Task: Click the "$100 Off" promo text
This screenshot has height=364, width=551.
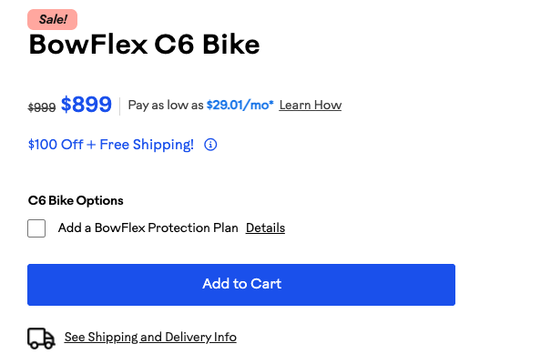Action: pyautogui.click(x=56, y=145)
